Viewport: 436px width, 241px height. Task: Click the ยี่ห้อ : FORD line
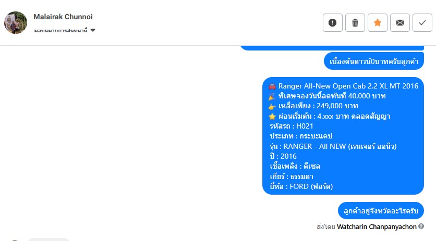point(301,186)
